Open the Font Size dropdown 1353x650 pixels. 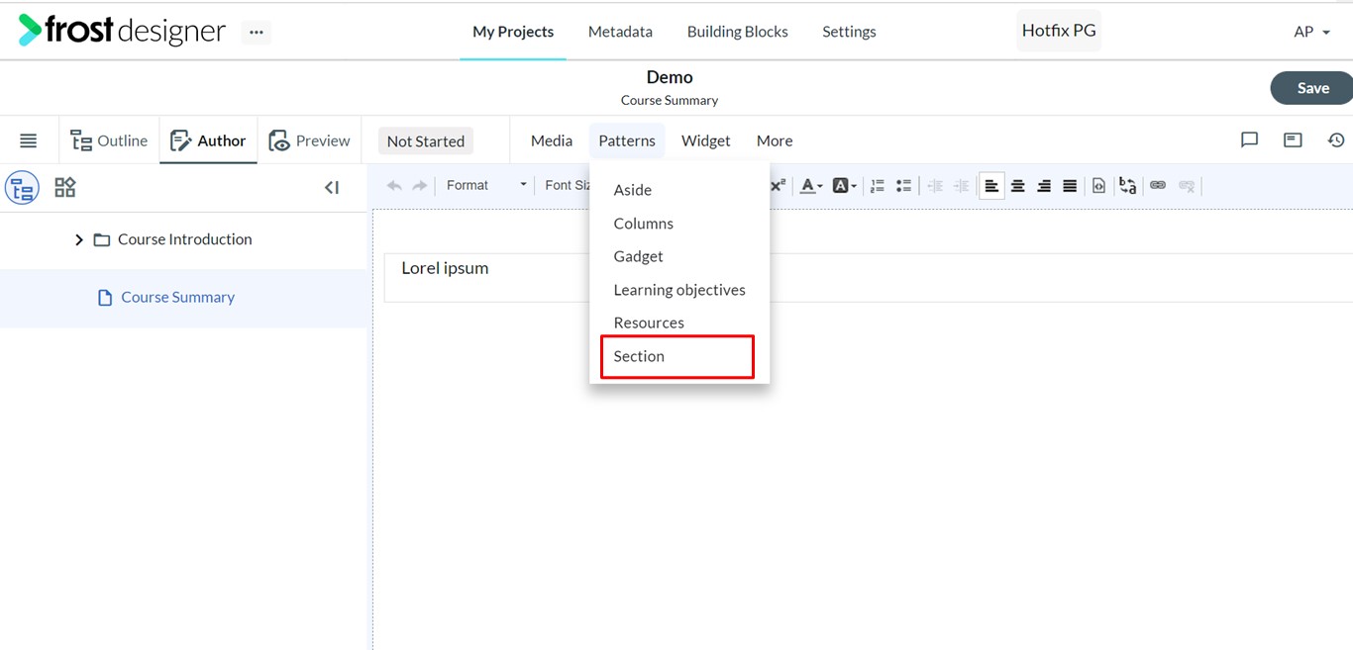[567, 185]
